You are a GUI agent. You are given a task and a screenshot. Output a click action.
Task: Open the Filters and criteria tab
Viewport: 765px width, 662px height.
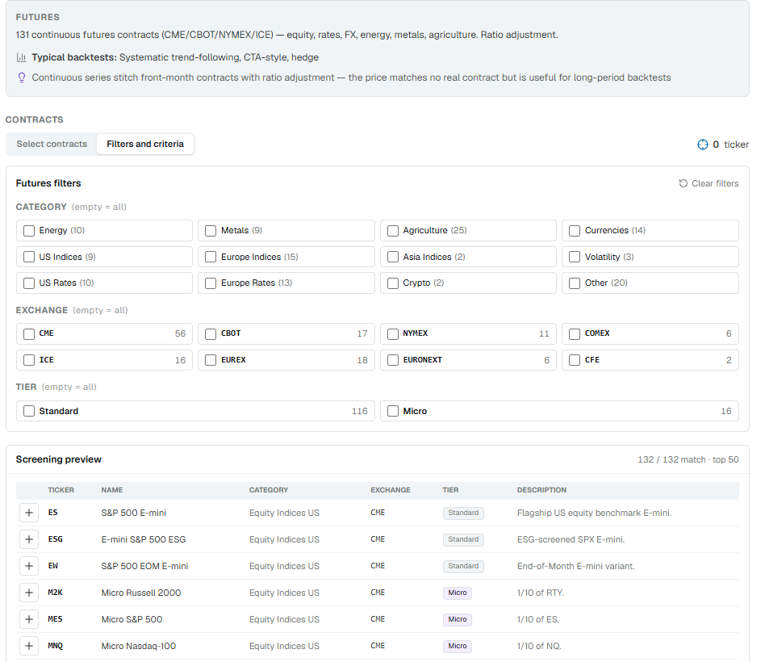145,144
